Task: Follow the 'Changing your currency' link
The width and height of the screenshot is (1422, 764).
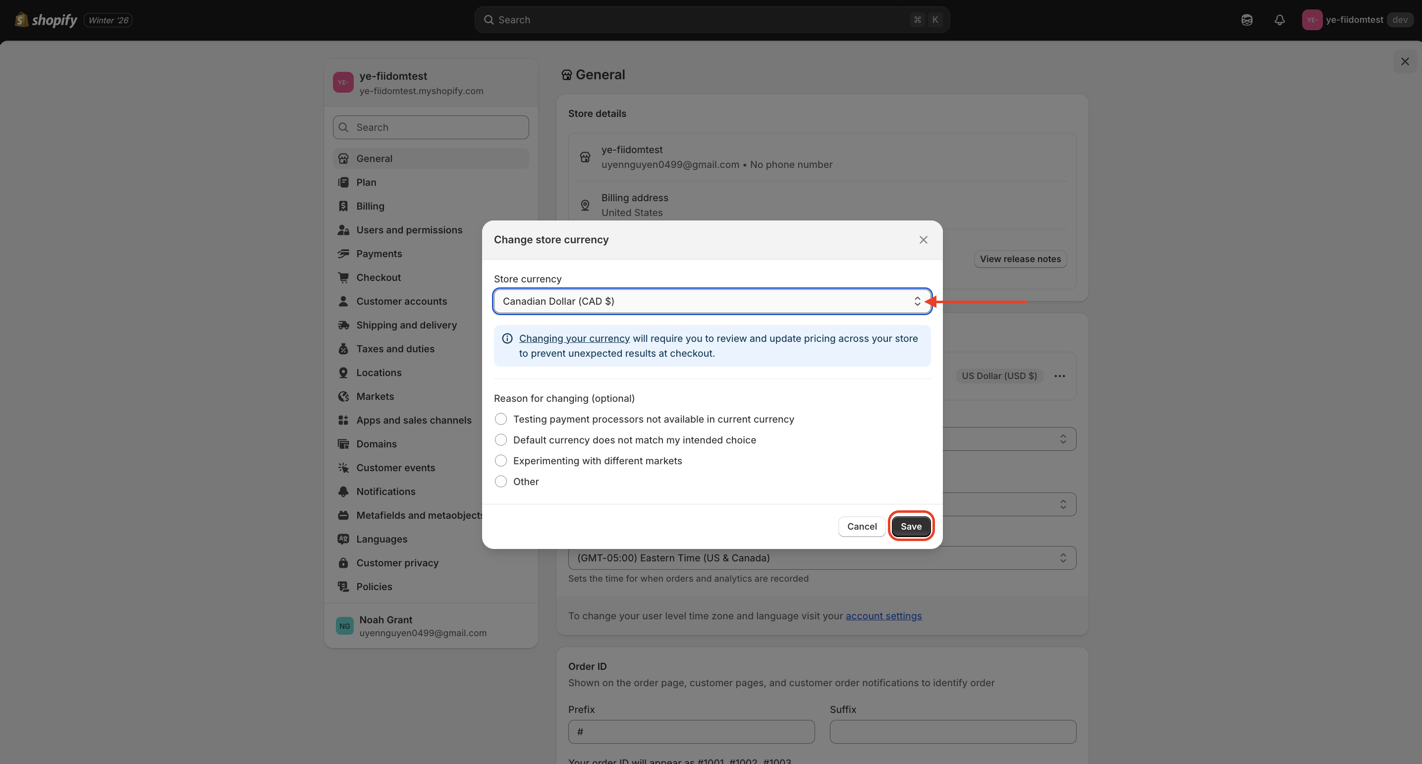Action: point(574,338)
